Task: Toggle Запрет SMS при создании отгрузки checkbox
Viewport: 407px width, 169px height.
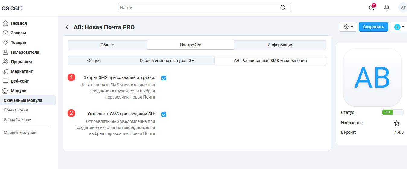Action: click(164, 78)
